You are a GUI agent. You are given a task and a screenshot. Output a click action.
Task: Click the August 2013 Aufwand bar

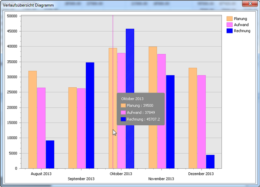[x=41, y=128]
